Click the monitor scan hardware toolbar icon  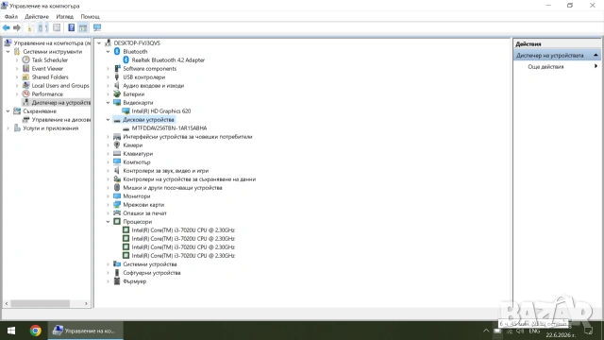pos(97,27)
